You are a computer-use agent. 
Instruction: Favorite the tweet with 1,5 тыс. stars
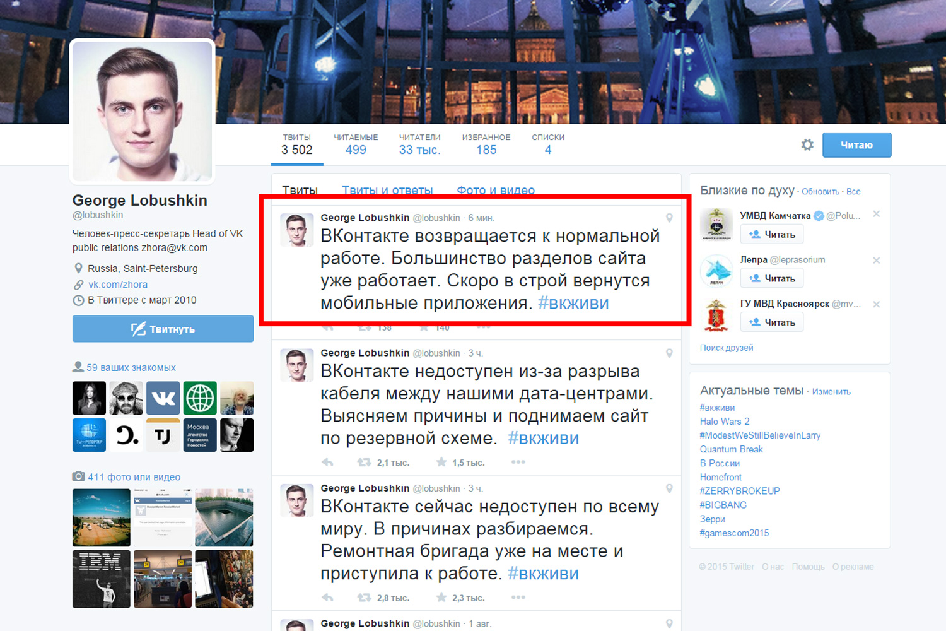pyautogui.click(x=441, y=463)
